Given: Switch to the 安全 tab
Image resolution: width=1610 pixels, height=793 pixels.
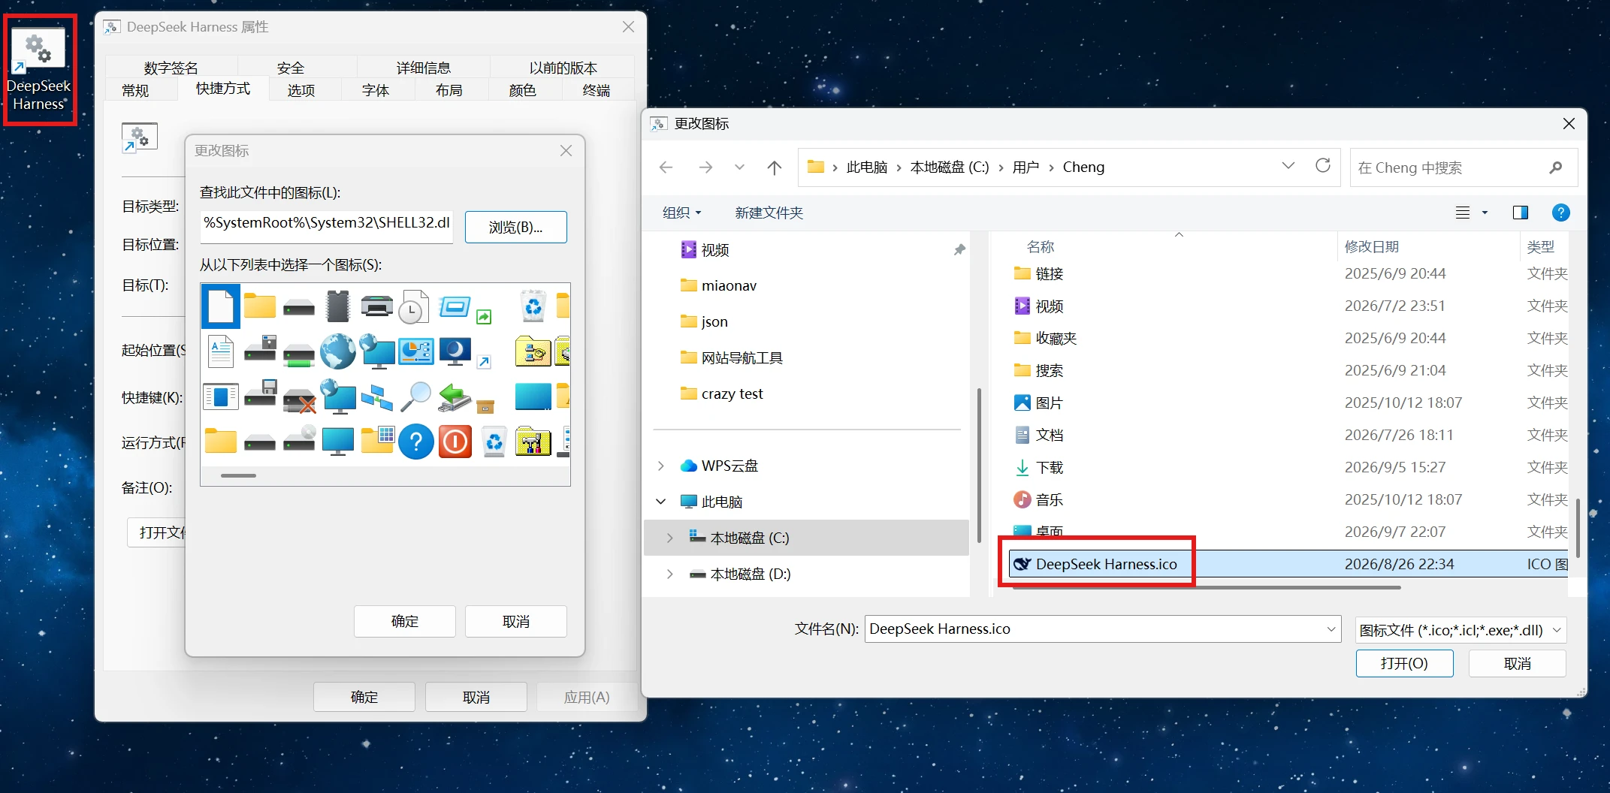Looking at the screenshot, I should coord(291,68).
